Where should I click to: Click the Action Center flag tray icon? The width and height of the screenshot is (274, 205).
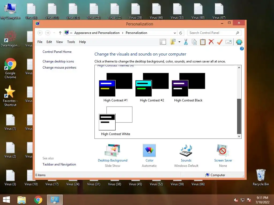249,200
